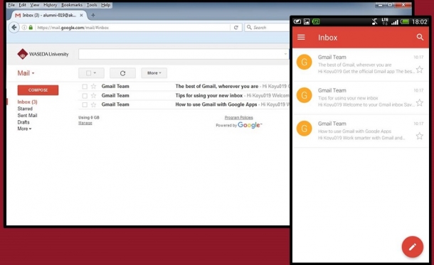This screenshot has height=265, width=434.
Task: Expand the More dropdown in toolbar
Action: point(154,73)
